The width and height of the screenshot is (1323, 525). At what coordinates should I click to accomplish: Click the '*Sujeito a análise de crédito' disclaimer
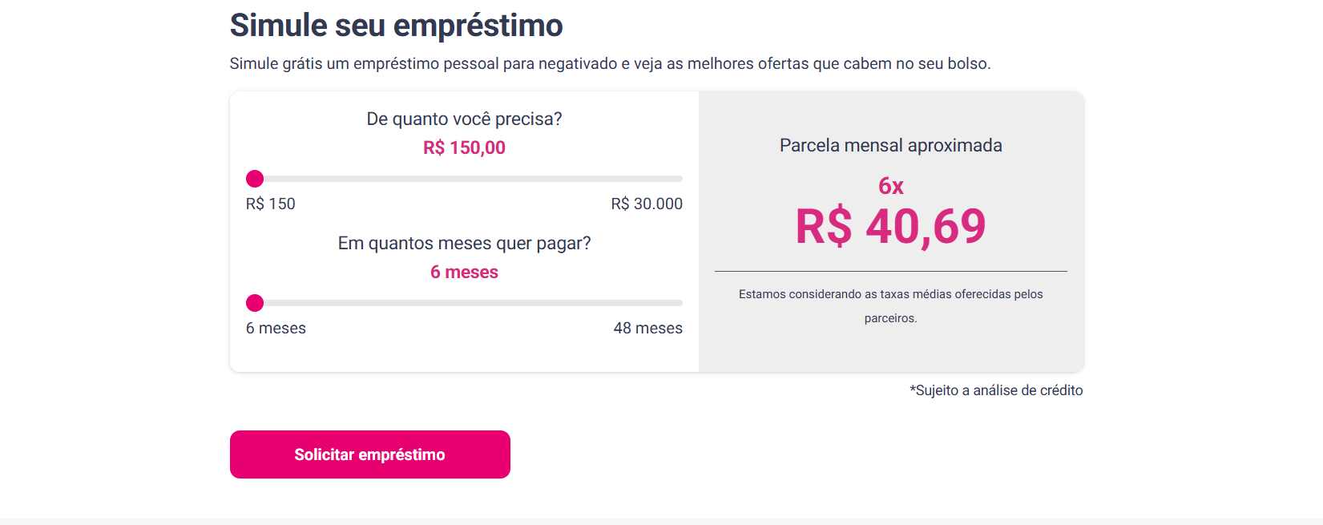[996, 390]
